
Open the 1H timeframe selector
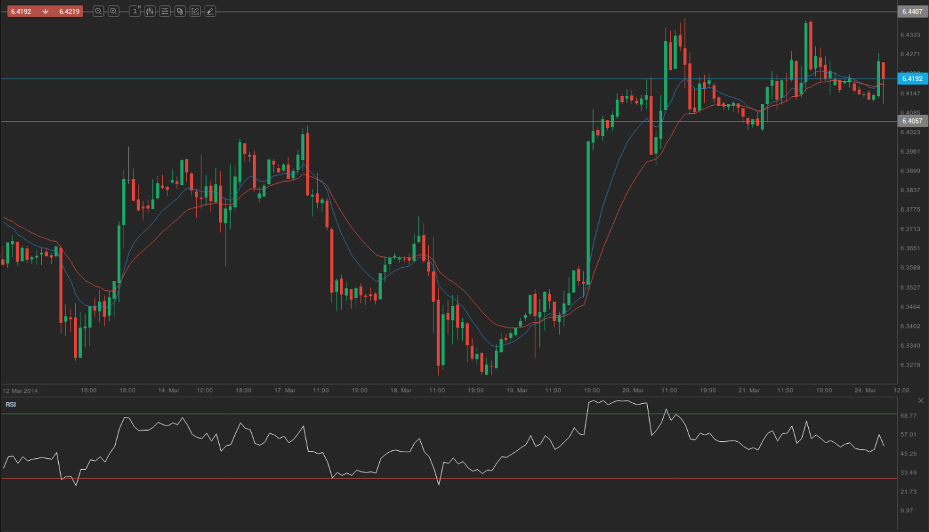(135, 11)
